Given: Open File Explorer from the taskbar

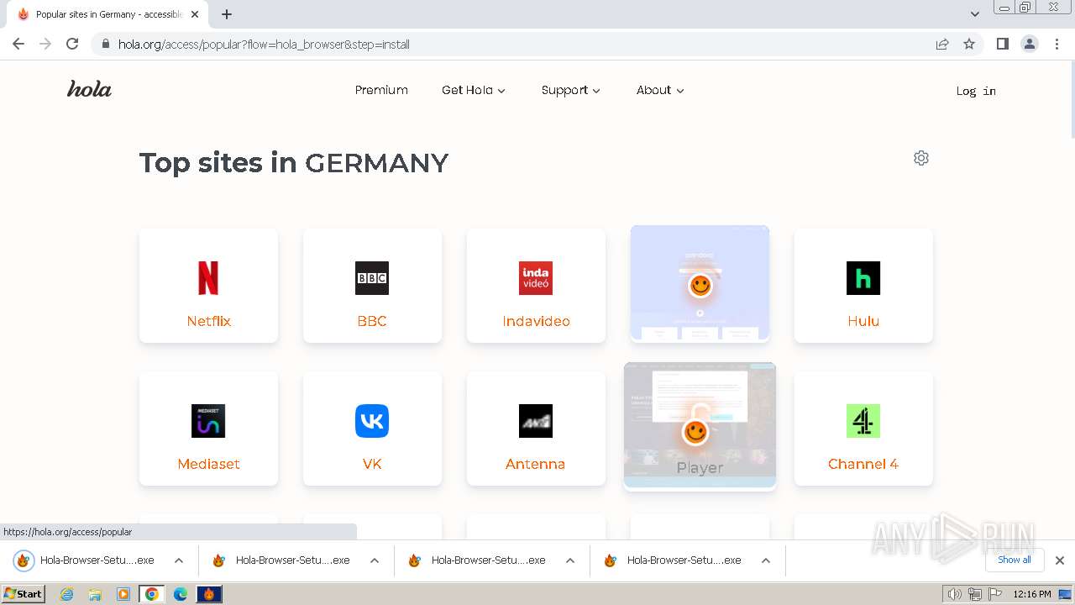Looking at the screenshot, I should [95, 594].
